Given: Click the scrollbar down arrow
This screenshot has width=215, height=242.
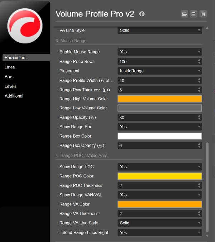Looking at the screenshot, I should coord(207,236).
